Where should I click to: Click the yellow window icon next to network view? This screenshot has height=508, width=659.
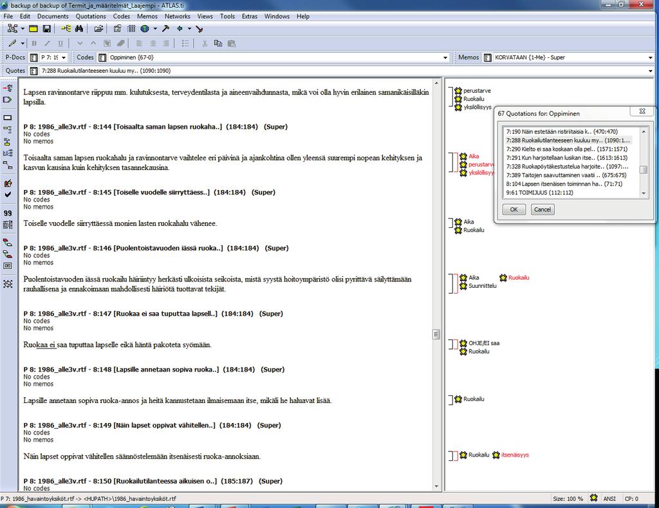pos(33,28)
